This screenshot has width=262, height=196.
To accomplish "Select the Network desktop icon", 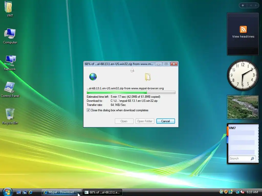I will (10, 61).
